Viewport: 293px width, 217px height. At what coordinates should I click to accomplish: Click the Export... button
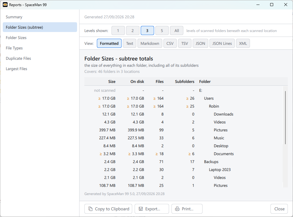152,209
